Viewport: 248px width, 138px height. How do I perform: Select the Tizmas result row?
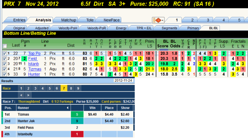click(67, 114)
